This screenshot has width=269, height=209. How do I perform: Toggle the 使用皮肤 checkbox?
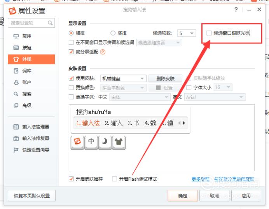pos(71,78)
